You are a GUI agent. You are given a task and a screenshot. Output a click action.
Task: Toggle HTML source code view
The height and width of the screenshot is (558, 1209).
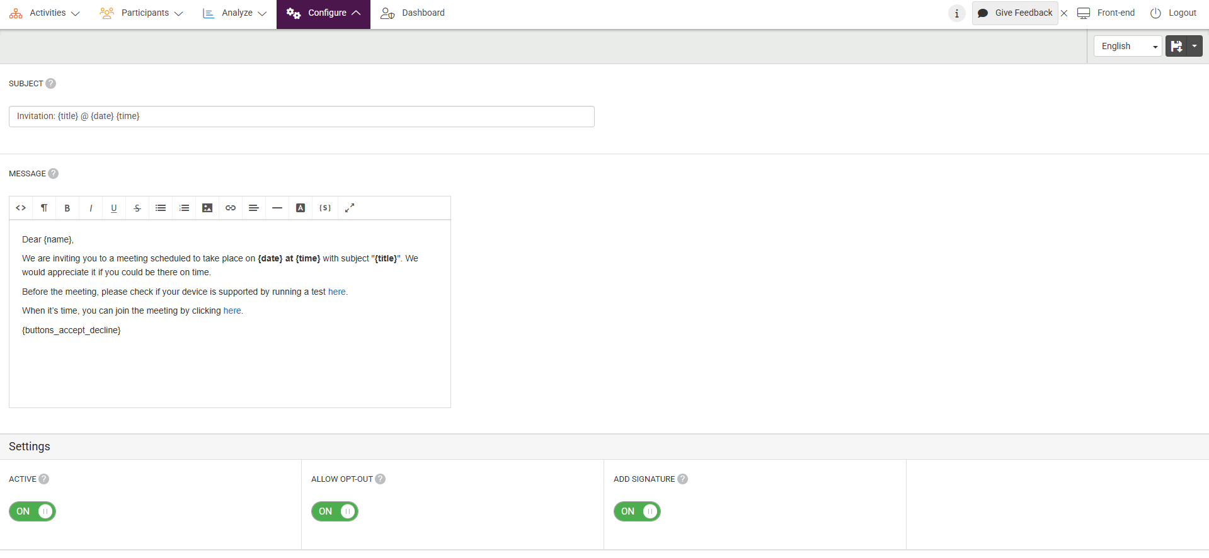21,208
